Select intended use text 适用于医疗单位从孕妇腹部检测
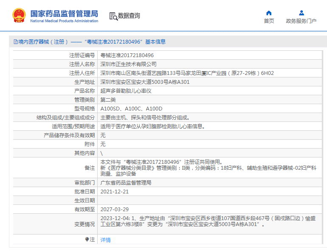Image resolution: width=327 pixels, height=251 pixels. [x=152, y=127]
